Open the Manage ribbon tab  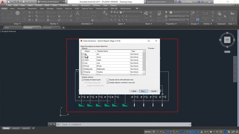(x=50, y=9)
